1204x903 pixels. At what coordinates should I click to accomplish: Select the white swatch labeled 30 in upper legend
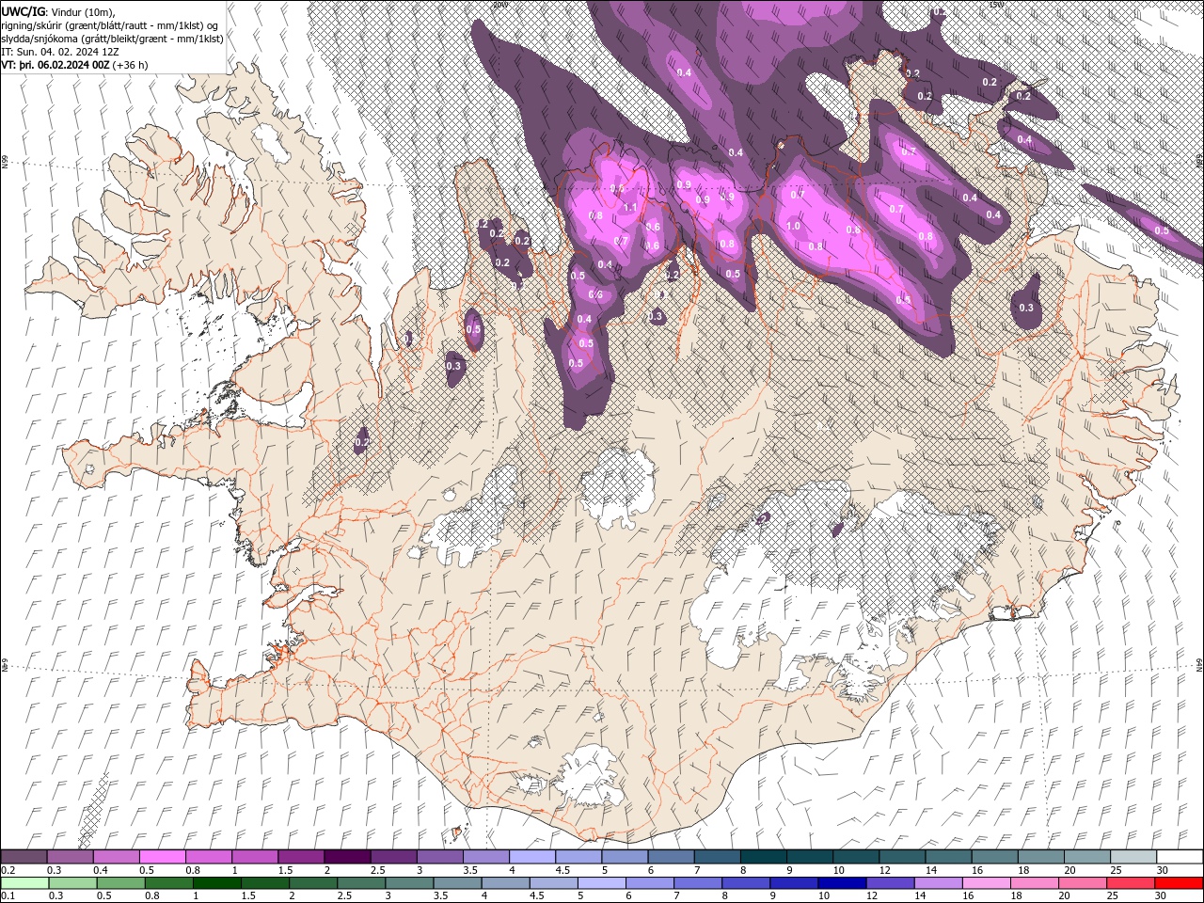coord(1180,856)
